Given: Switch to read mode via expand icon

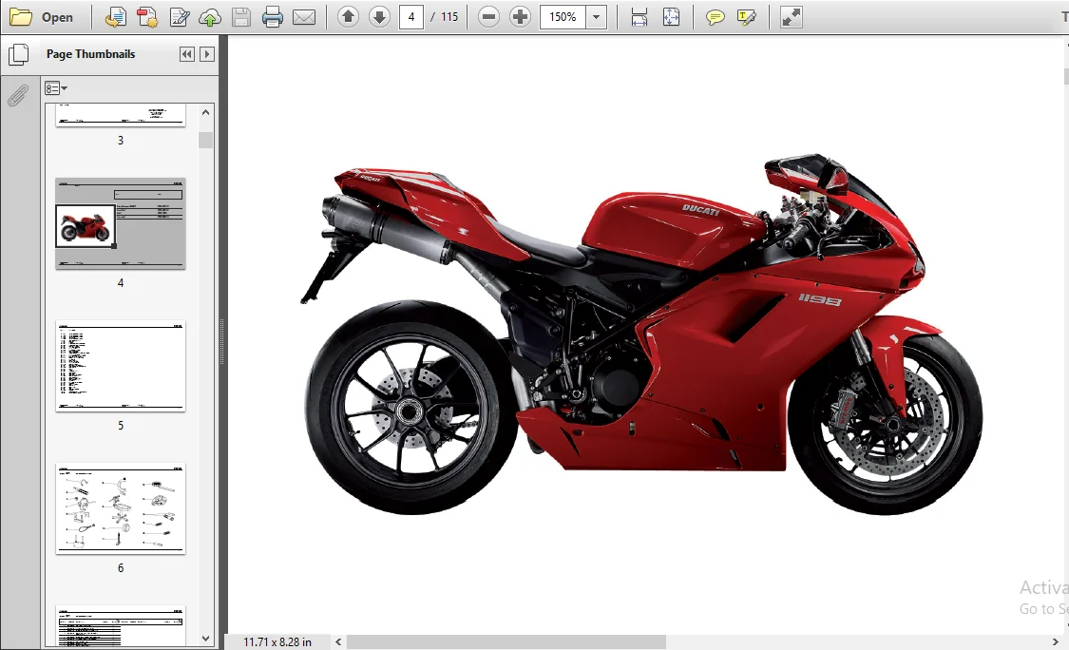Looking at the screenshot, I should [x=791, y=17].
